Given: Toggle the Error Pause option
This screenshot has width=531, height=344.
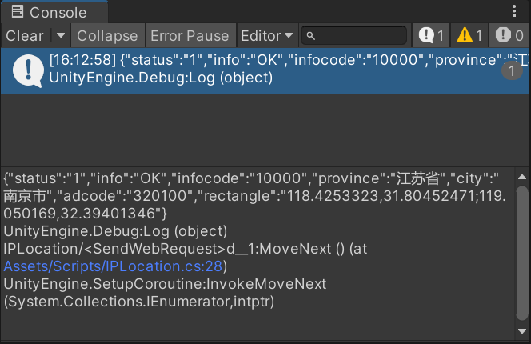Looking at the screenshot, I should [190, 35].
